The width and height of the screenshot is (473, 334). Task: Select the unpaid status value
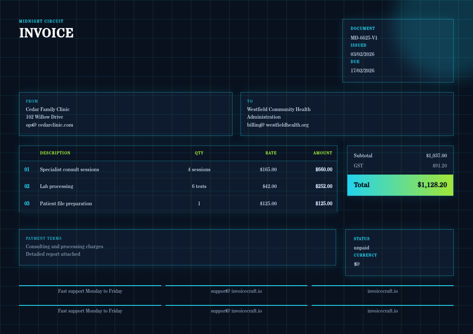[x=361, y=248]
